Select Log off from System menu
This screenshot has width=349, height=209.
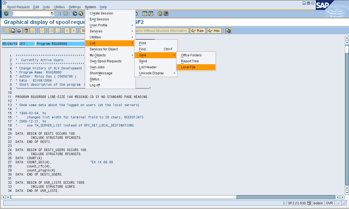tap(110, 85)
